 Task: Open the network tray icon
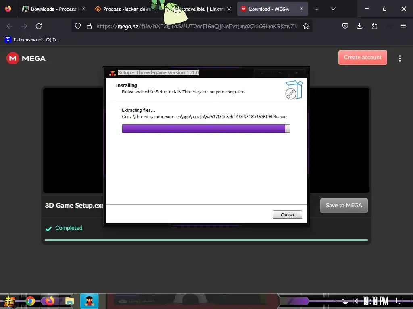pyautogui.click(x=345, y=301)
